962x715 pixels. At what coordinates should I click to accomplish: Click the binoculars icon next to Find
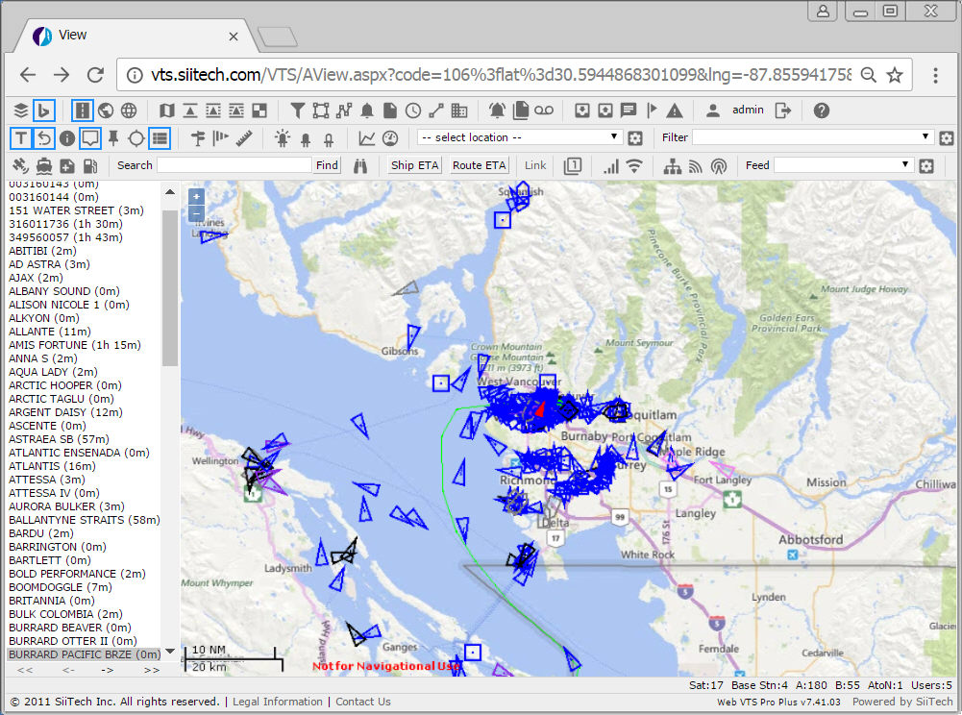point(360,165)
